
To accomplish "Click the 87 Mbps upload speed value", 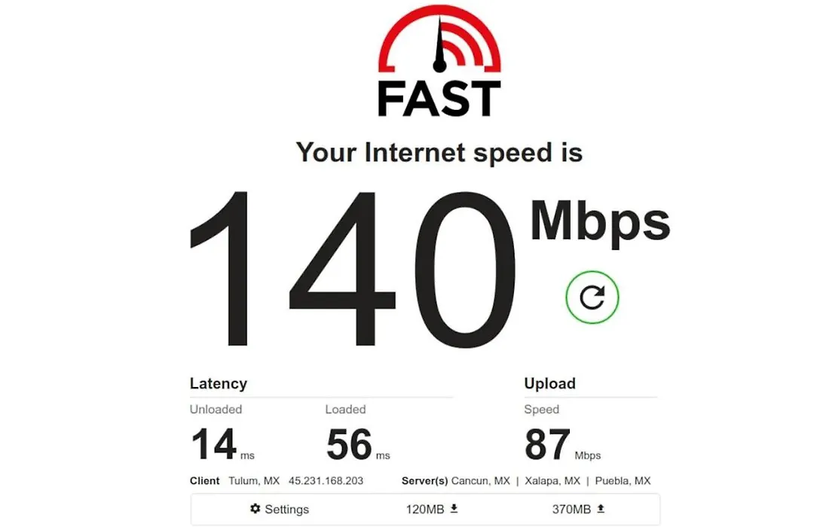I will point(562,444).
